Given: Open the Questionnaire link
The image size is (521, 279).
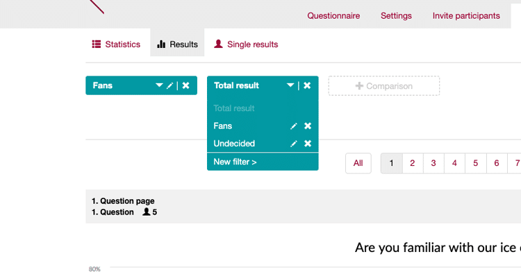Looking at the screenshot, I should pyautogui.click(x=333, y=15).
